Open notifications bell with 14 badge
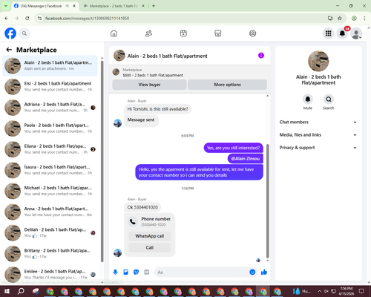371x297 pixels. (342, 33)
